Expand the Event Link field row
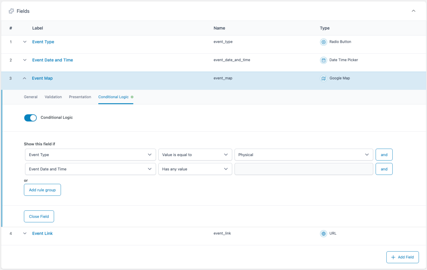This screenshot has width=427, height=270. (x=25, y=233)
